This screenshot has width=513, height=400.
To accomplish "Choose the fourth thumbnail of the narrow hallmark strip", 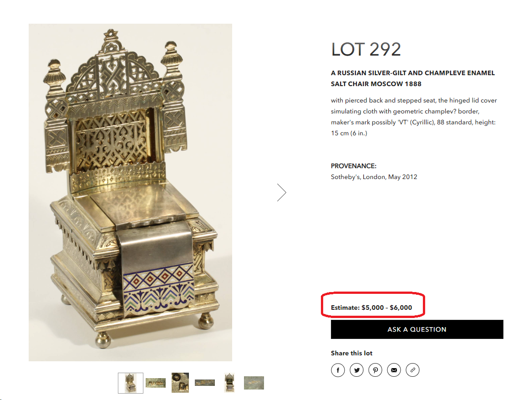I will point(205,383).
